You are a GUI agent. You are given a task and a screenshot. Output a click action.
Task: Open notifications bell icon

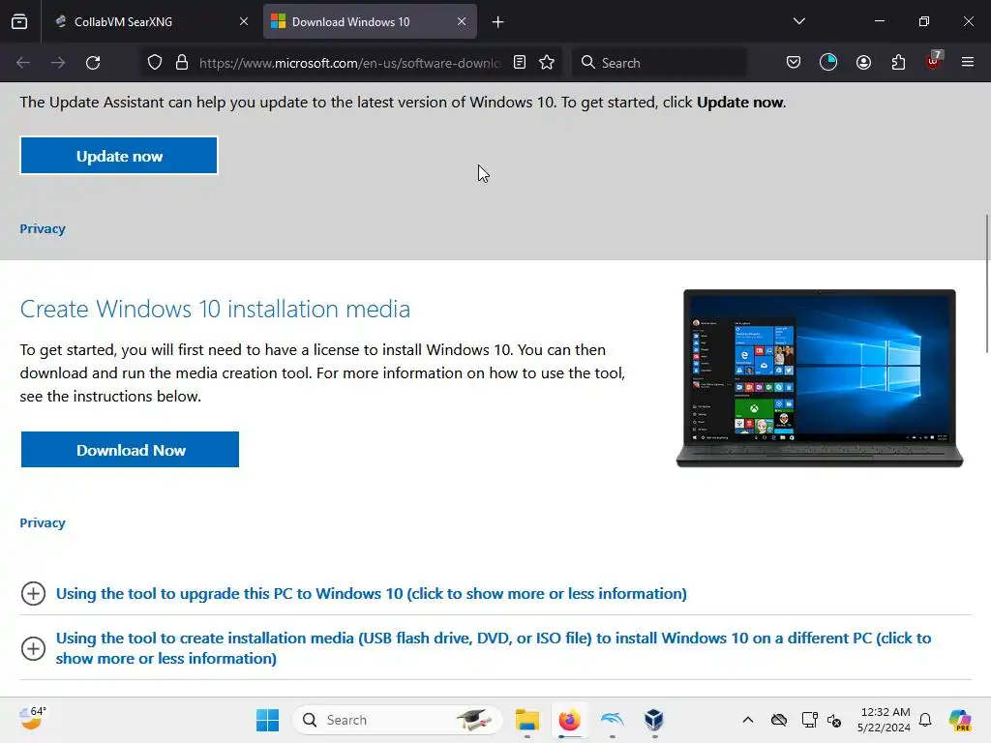click(925, 720)
